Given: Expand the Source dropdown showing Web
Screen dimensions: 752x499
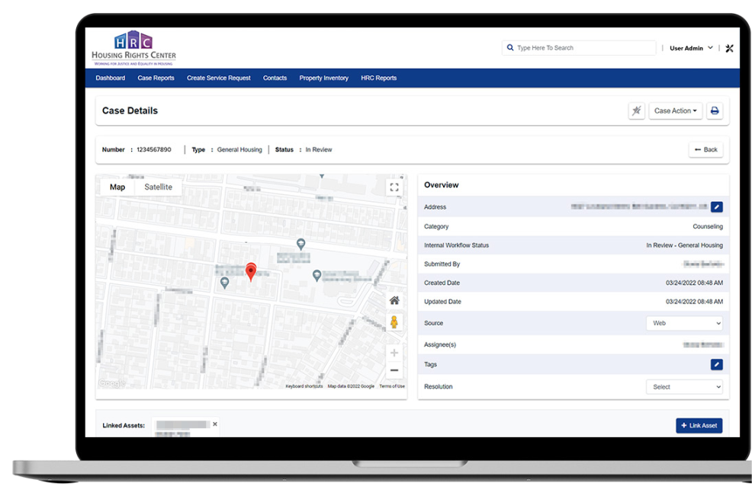Looking at the screenshot, I should (684, 323).
